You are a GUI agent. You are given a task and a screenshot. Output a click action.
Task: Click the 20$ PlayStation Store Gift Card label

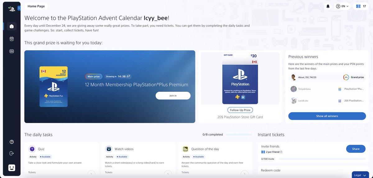[x=240, y=117]
